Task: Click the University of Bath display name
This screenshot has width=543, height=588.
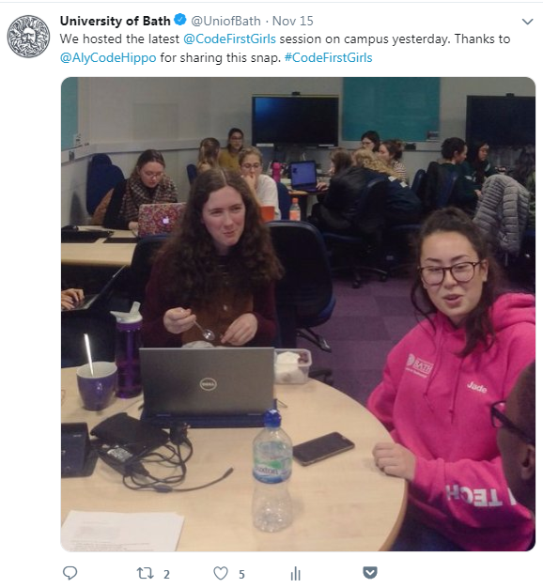Action: pos(116,21)
